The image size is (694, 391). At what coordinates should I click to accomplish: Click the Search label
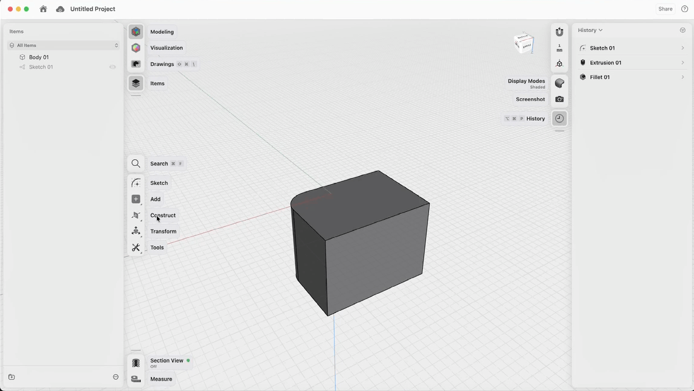coord(159,164)
